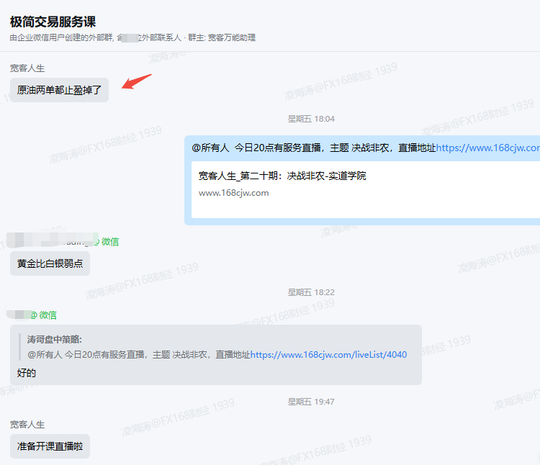
Task: Click the 星期五 18:04 timestamp
Action: [311, 119]
